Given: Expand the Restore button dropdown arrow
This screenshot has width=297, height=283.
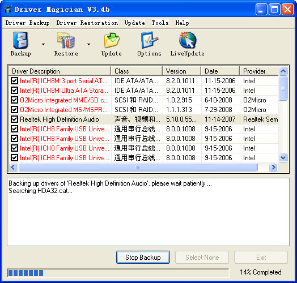Looking at the screenshot, I should (88, 44).
